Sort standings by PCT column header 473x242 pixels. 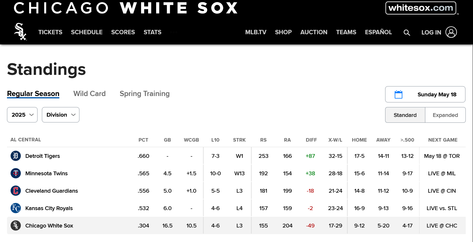tap(143, 140)
